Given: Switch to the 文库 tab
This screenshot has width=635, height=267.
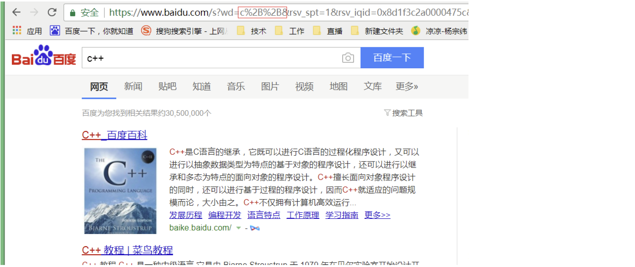Looking at the screenshot, I should click(373, 86).
